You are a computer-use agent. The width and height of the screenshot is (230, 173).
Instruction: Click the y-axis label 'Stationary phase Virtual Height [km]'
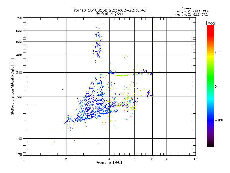[x=13, y=86]
